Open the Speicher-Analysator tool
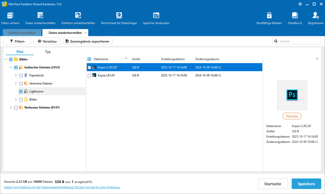 click(156, 18)
